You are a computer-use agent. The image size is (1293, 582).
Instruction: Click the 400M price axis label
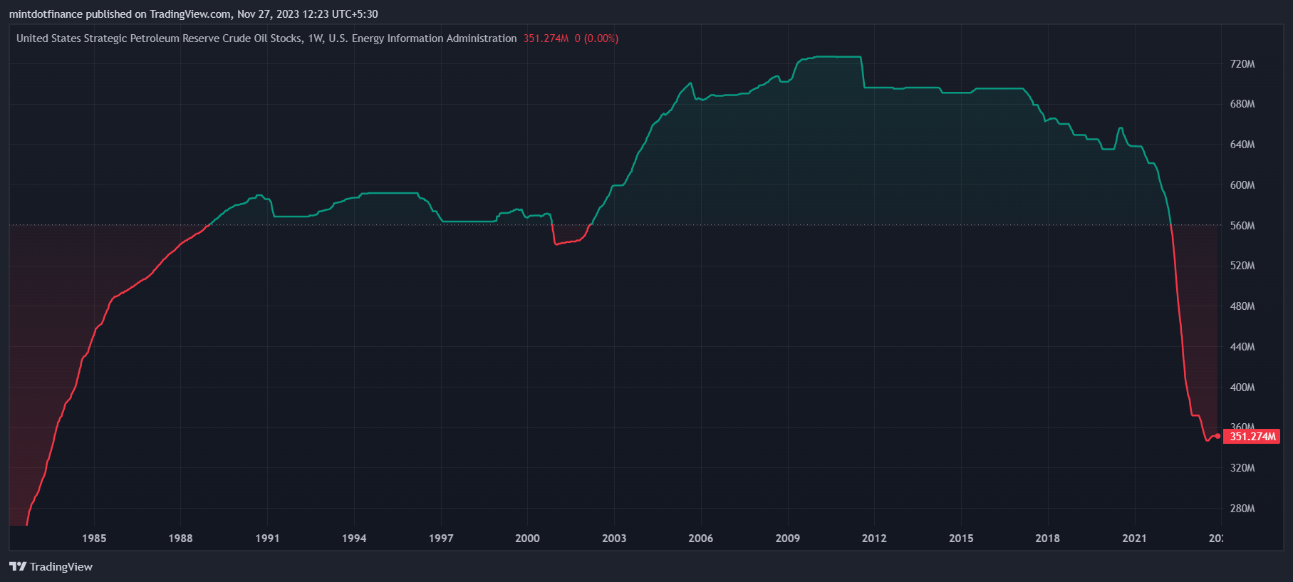click(1242, 388)
